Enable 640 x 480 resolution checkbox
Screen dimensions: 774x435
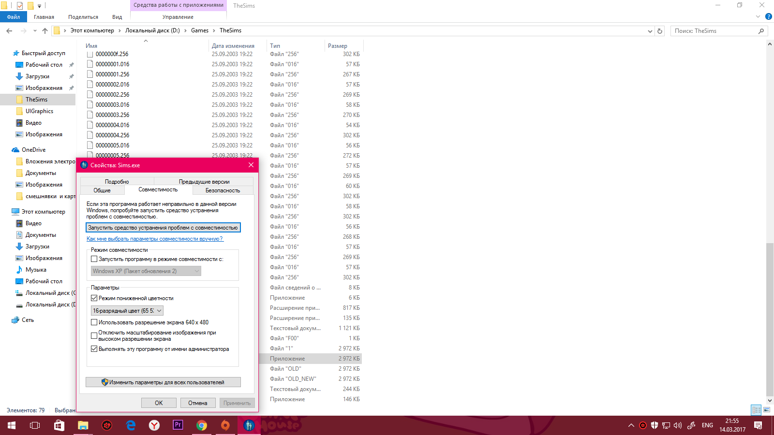[94, 322]
